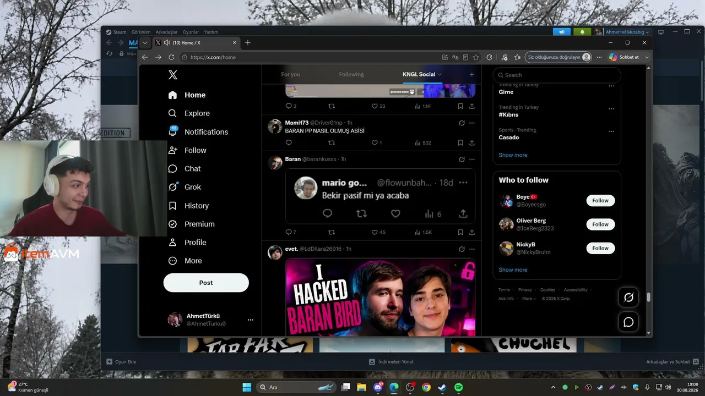This screenshot has width=705, height=396.
Task: Share Baran's post
Action: [472, 232]
